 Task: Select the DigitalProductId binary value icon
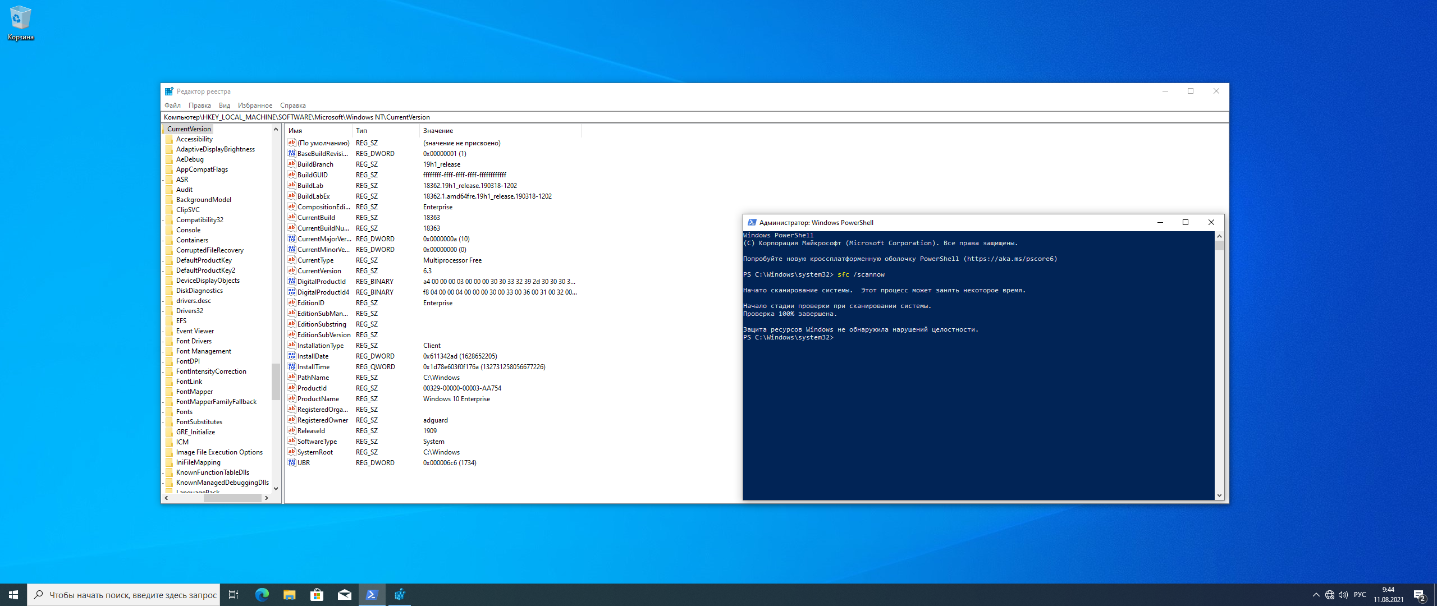pyautogui.click(x=292, y=282)
